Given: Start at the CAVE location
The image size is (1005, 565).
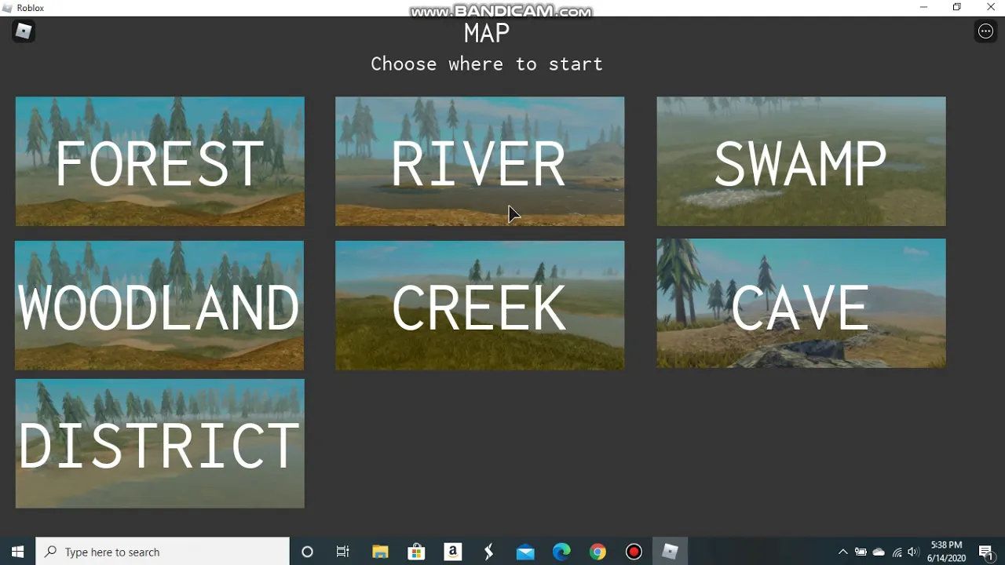Looking at the screenshot, I should (801, 304).
